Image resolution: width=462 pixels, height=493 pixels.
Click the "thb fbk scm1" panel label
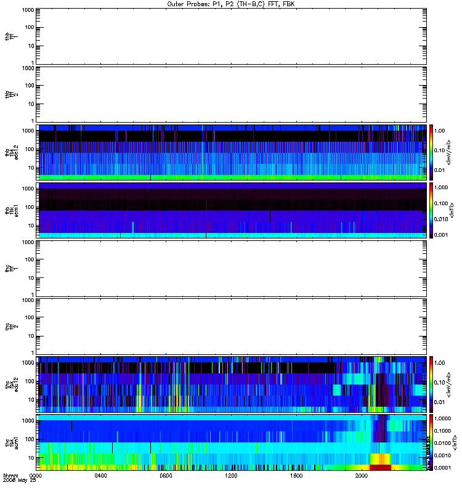coord(11,210)
